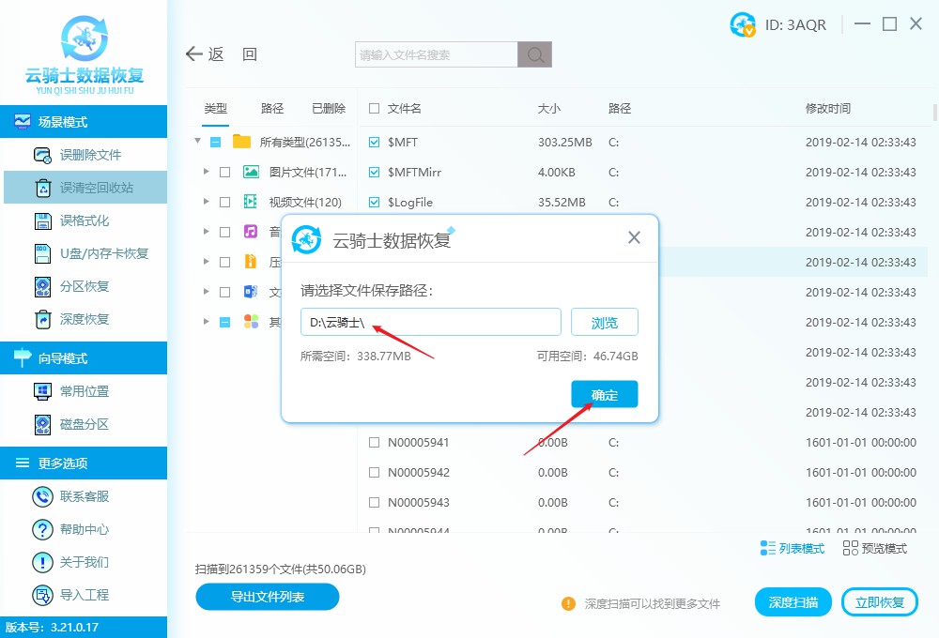Click the 图片文件 picture icon
This screenshot has height=638, width=939.
(x=251, y=173)
